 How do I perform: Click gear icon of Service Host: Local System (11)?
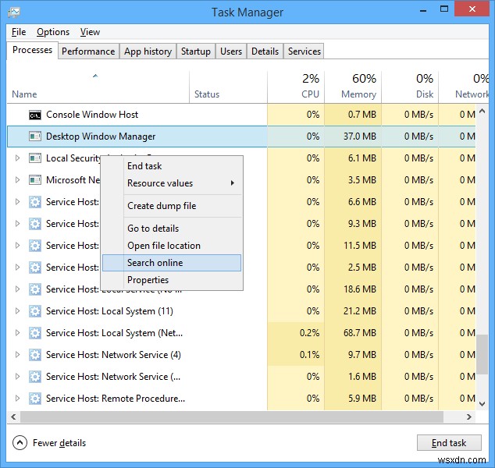tap(35, 311)
